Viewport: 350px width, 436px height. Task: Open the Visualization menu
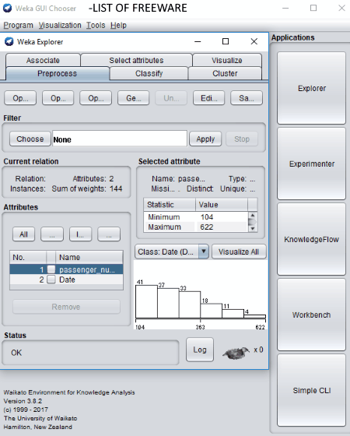point(60,25)
